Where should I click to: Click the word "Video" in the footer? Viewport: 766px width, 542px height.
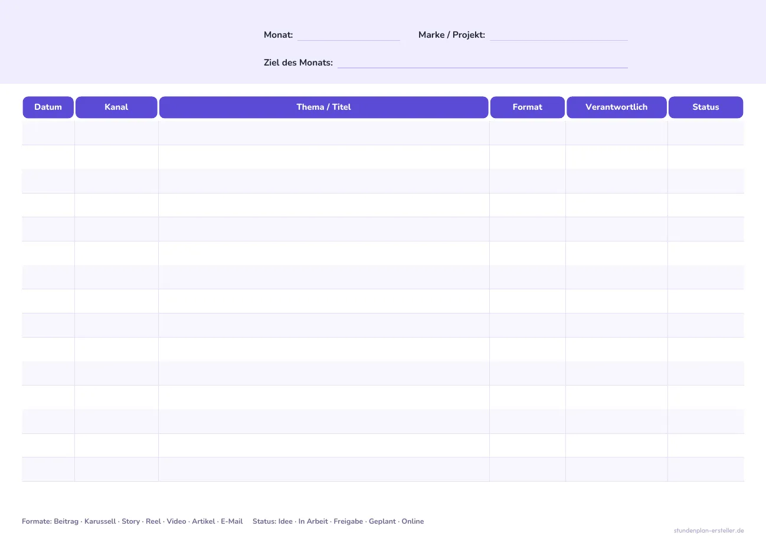(x=176, y=521)
